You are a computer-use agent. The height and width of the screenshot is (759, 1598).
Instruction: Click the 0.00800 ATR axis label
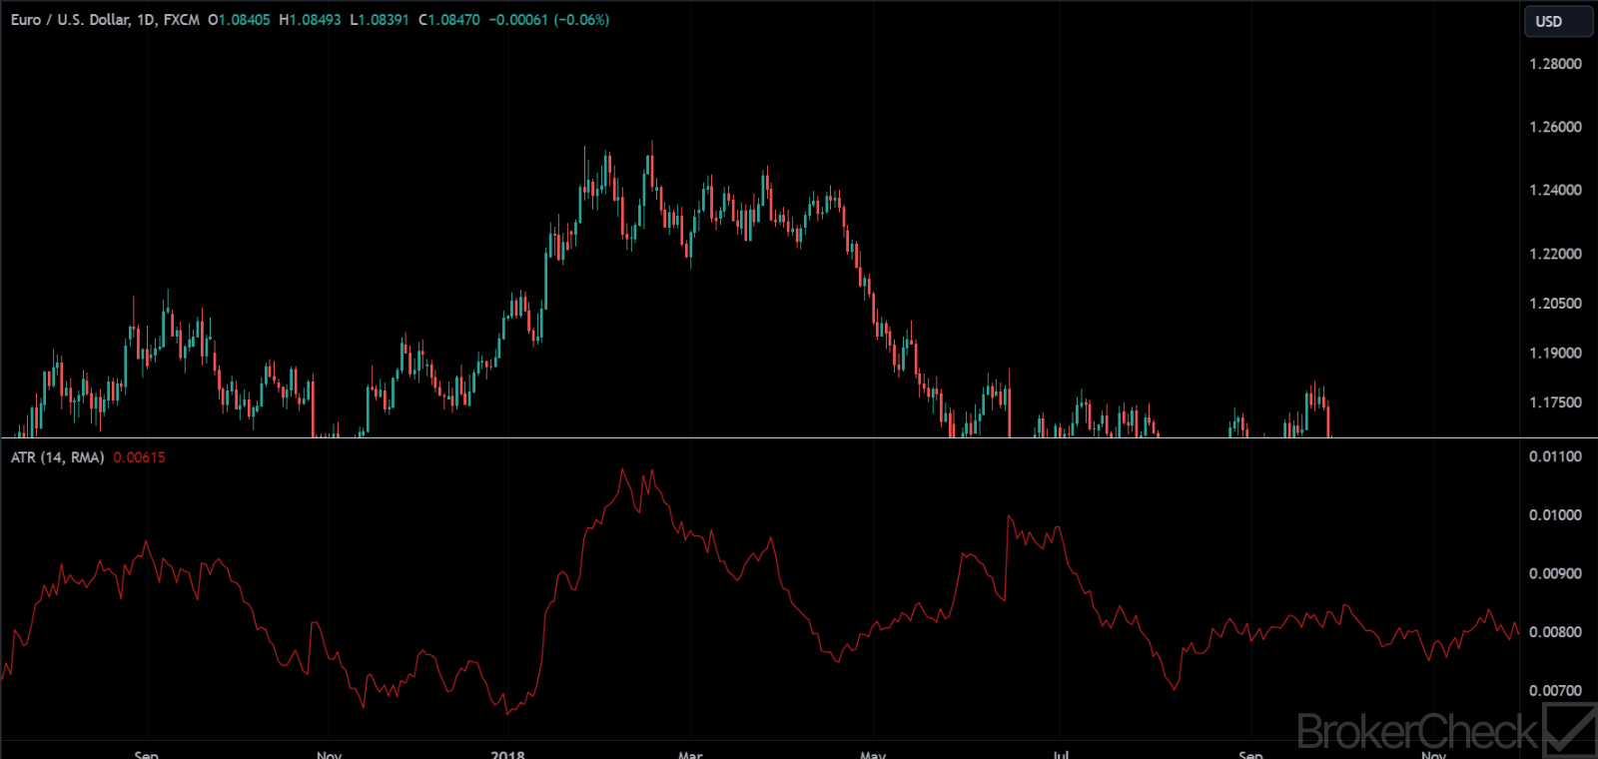(1555, 632)
